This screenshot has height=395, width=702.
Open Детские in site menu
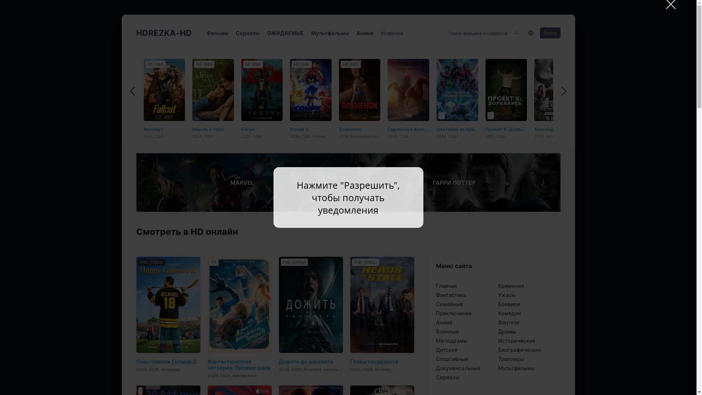(447, 350)
